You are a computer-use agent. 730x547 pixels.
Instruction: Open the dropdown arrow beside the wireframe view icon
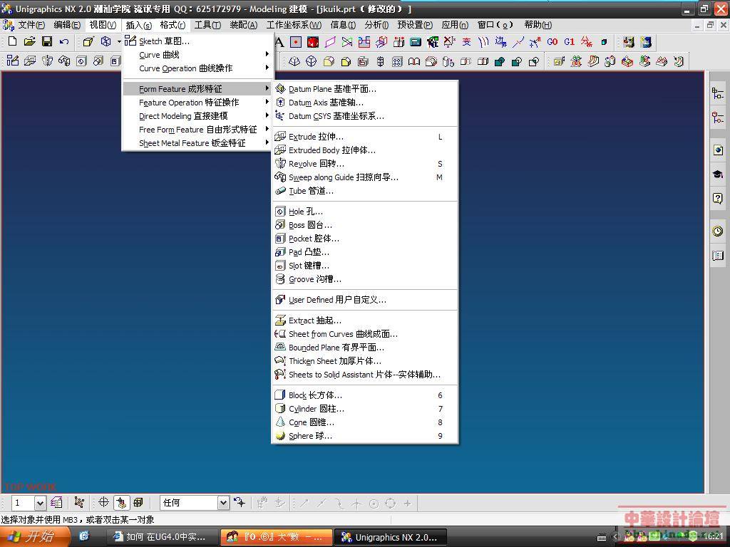click(x=119, y=42)
